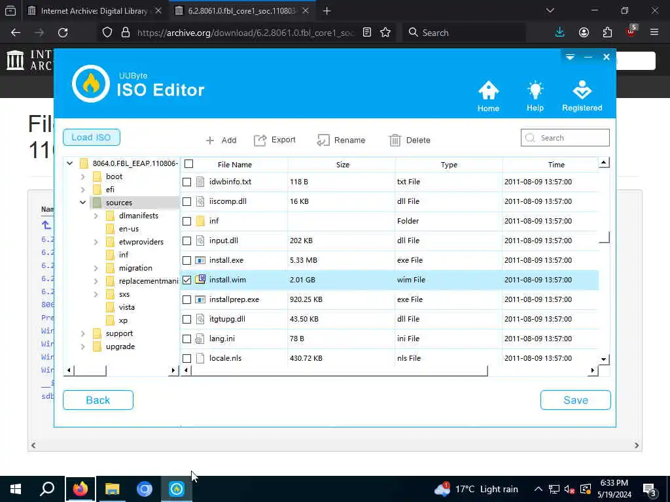Collapse the root 8064.0.FBL_EEAP tree node
The width and height of the screenshot is (670, 502).
pyautogui.click(x=69, y=163)
